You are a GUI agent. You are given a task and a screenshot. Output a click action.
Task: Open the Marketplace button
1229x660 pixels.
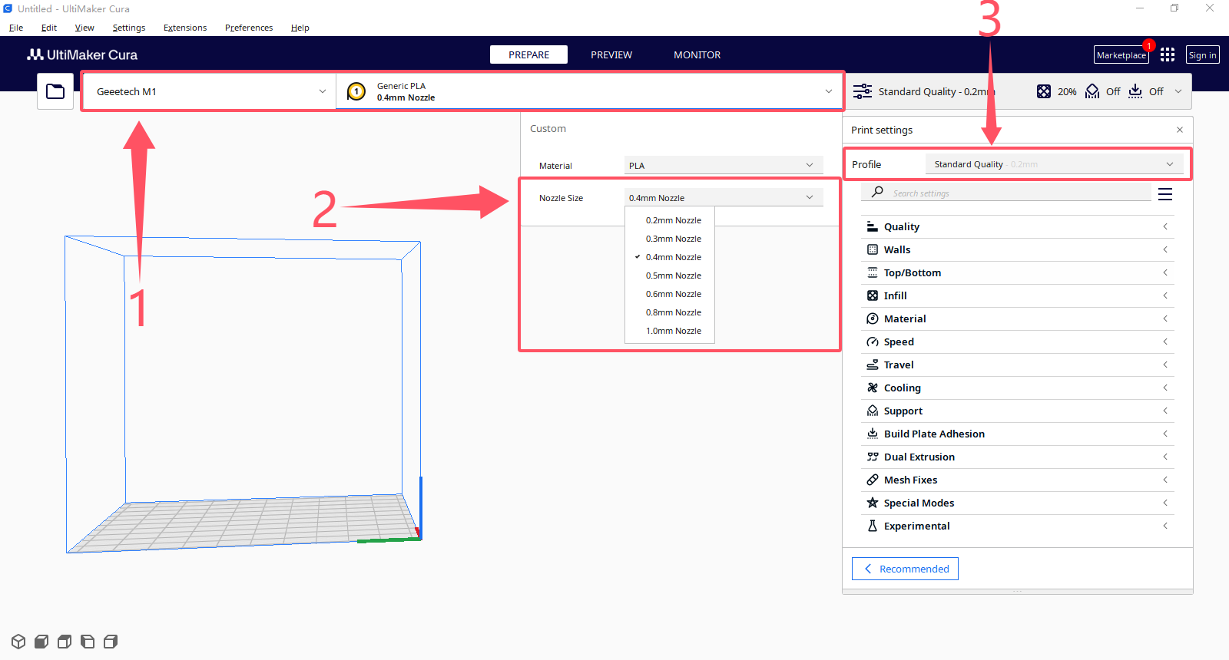point(1121,54)
